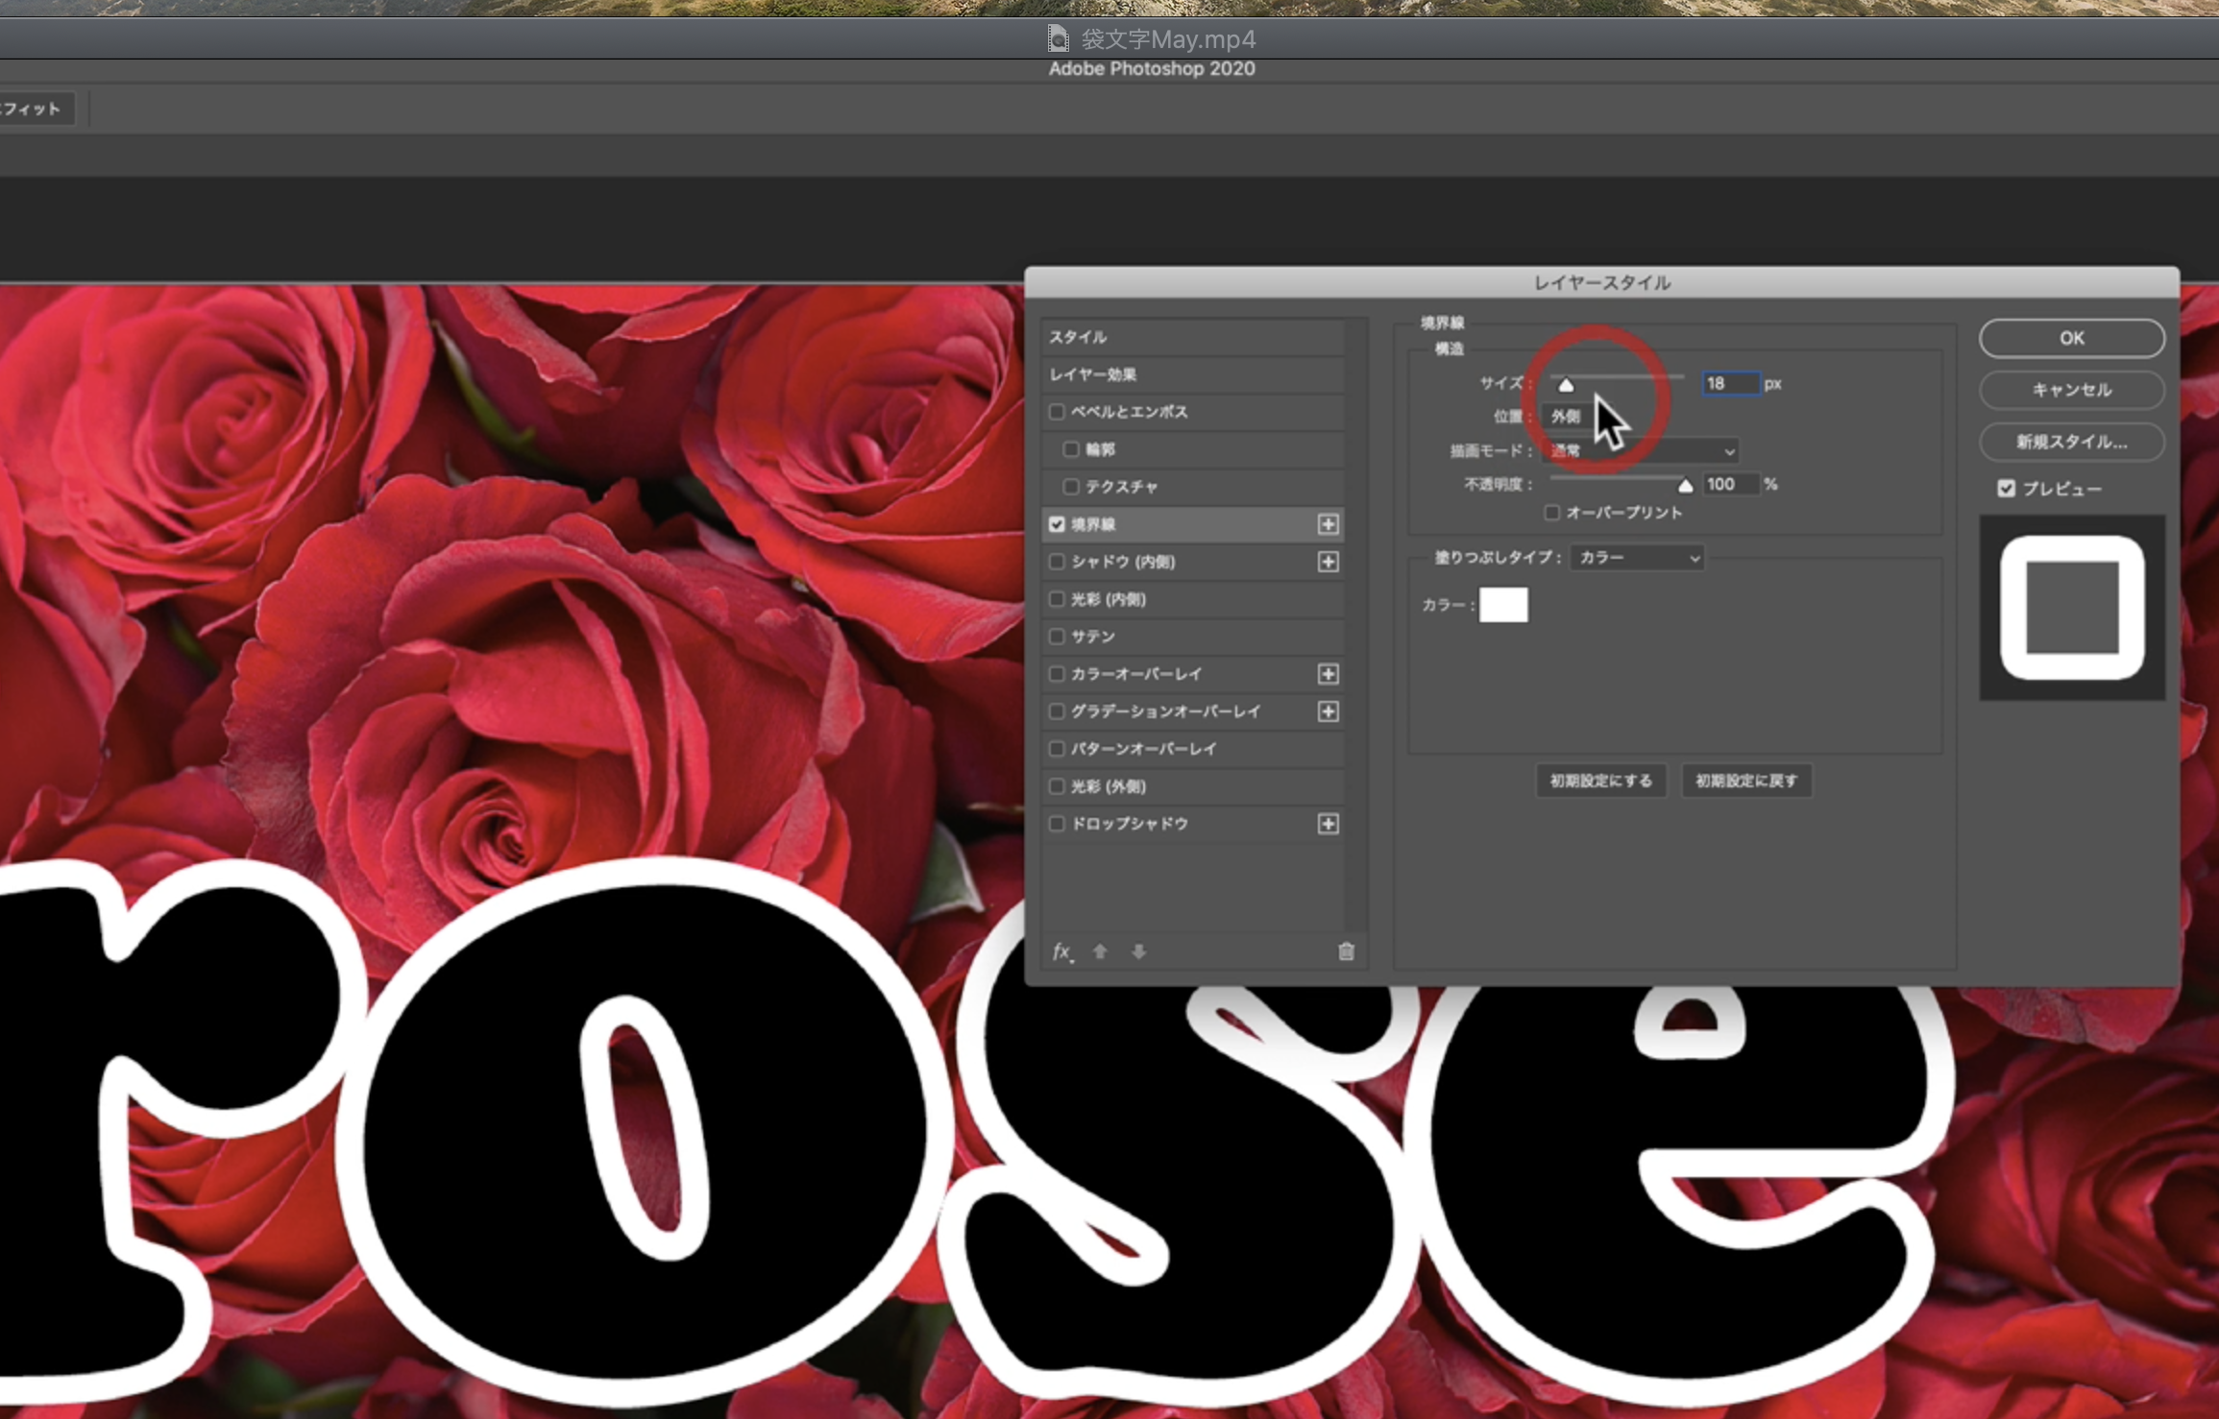Enable テクスチャ checkbox

click(x=1071, y=487)
